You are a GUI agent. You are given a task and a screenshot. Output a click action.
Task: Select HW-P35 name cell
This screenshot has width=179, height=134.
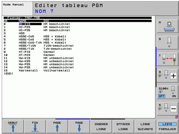pyautogui.click(x=25, y=67)
